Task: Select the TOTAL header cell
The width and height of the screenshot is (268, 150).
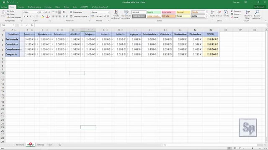Action: tap(211, 34)
